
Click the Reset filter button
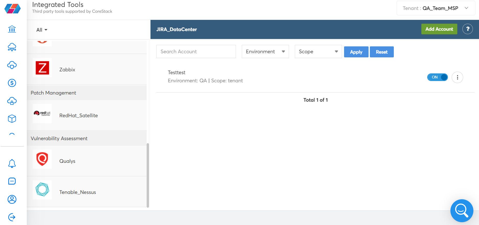pyautogui.click(x=382, y=52)
